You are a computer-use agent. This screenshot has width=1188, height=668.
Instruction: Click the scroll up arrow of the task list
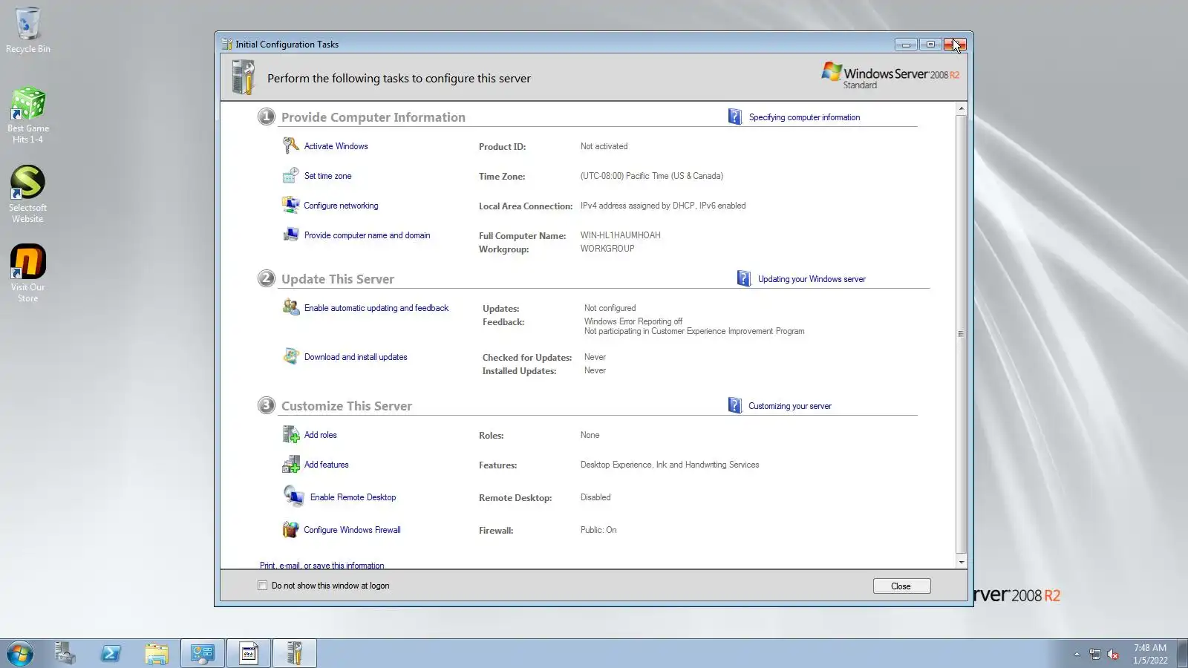(x=962, y=108)
